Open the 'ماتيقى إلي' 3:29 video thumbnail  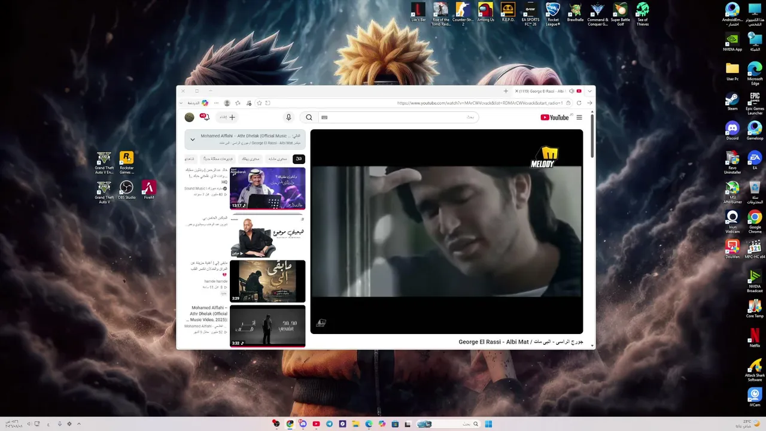[x=268, y=281]
